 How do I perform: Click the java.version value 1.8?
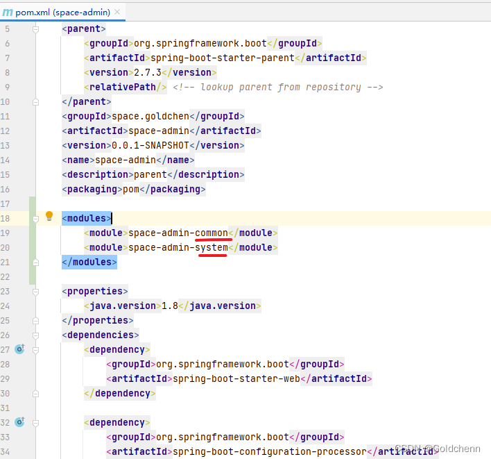(x=170, y=306)
